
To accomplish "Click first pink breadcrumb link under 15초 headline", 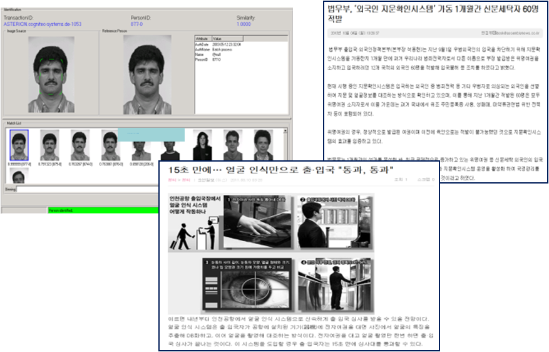I will point(172,180).
